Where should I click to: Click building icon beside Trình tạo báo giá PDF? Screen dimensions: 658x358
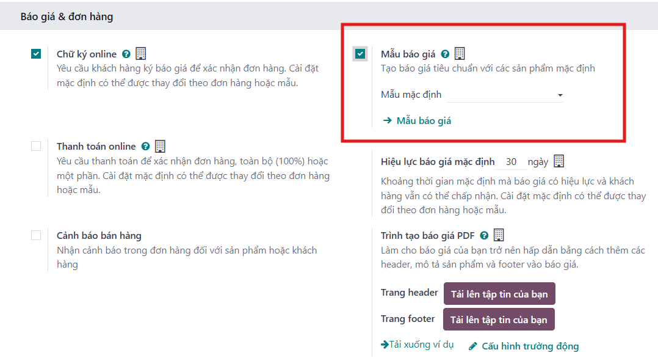(499, 235)
